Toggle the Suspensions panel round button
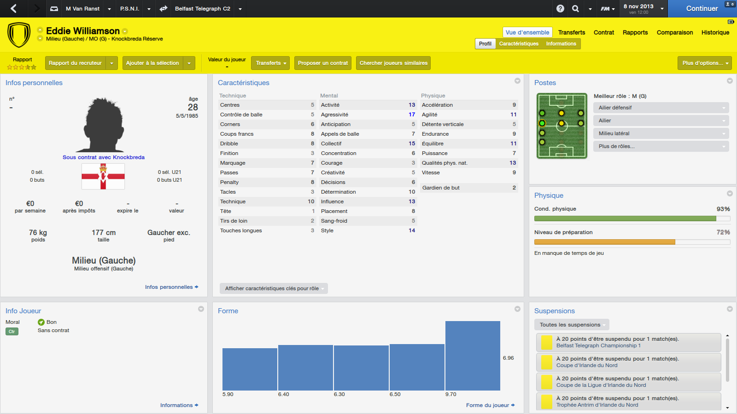 click(x=730, y=309)
